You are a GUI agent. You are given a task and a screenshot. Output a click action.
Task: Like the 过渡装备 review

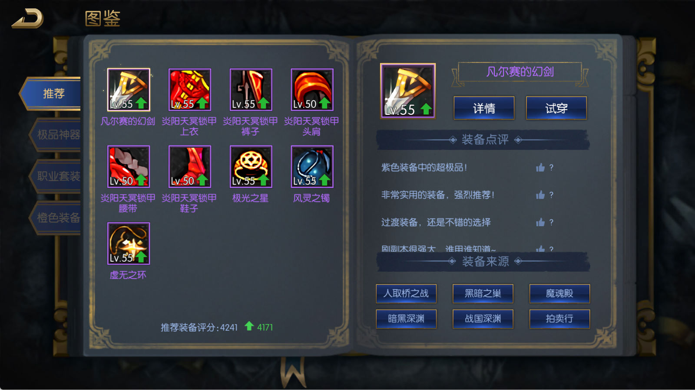click(x=540, y=222)
